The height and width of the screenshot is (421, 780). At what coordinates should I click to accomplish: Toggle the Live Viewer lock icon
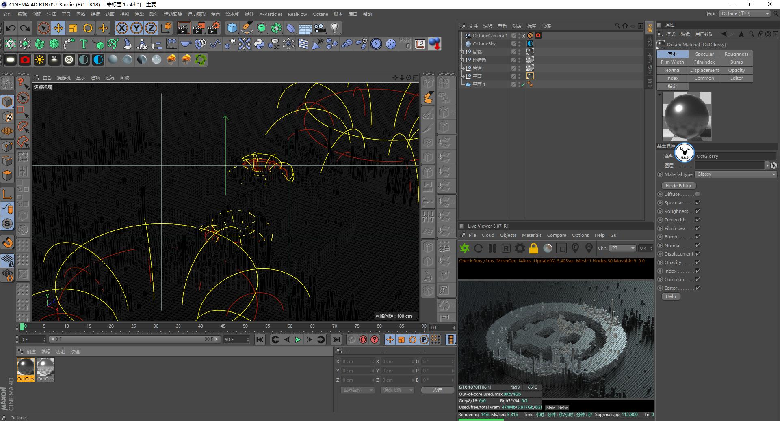point(533,248)
